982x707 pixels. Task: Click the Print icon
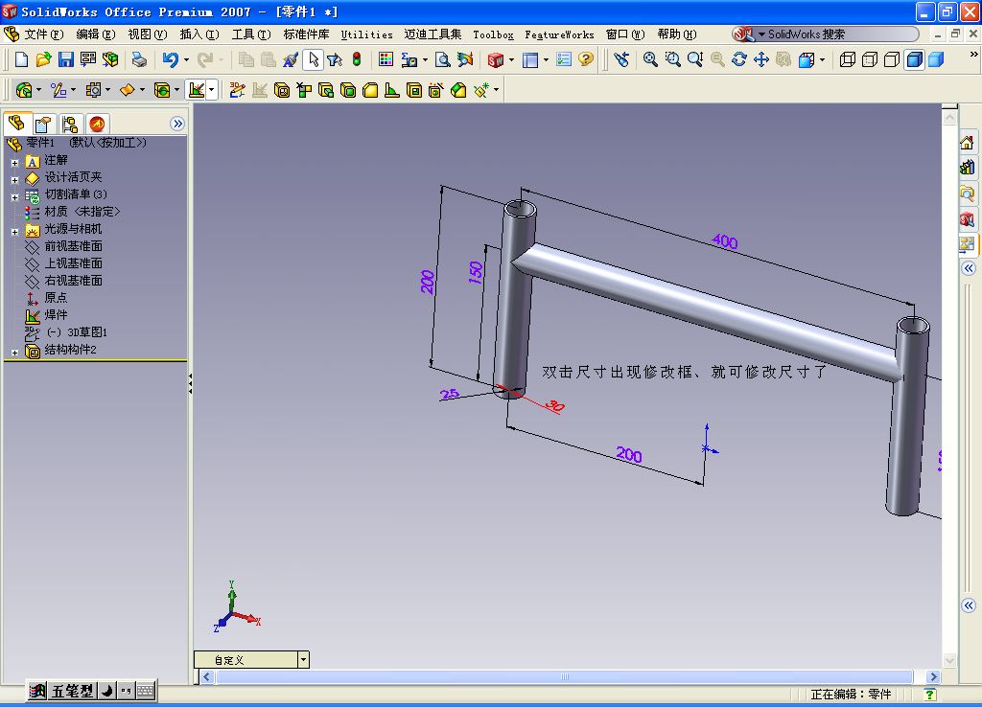point(139,59)
